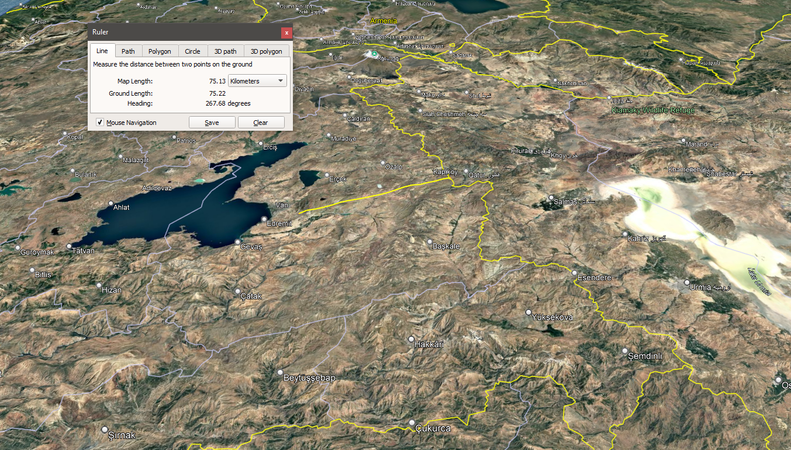Select the Şemdinli place marker
Viewport: 791px width, 450px height.
pyautogui.click(x=624, y=351)
